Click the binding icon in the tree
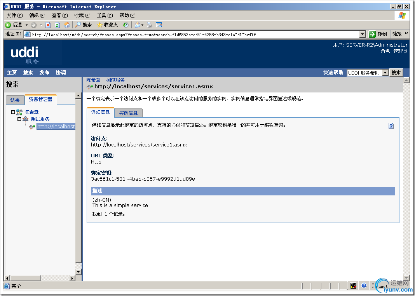 pyautogui.click(x=32, y=127)
